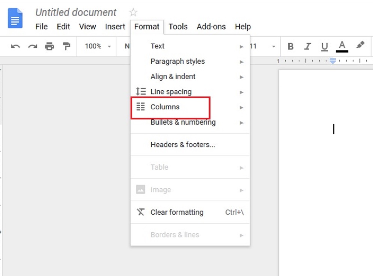Click the Clear formatting icon

[x=141, y=212]
